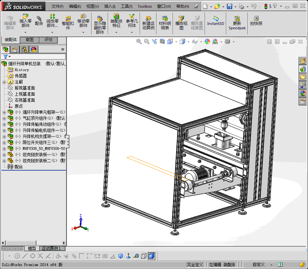Click the Section View icon in view toolbar
The image size is (308, 269).
162,41
